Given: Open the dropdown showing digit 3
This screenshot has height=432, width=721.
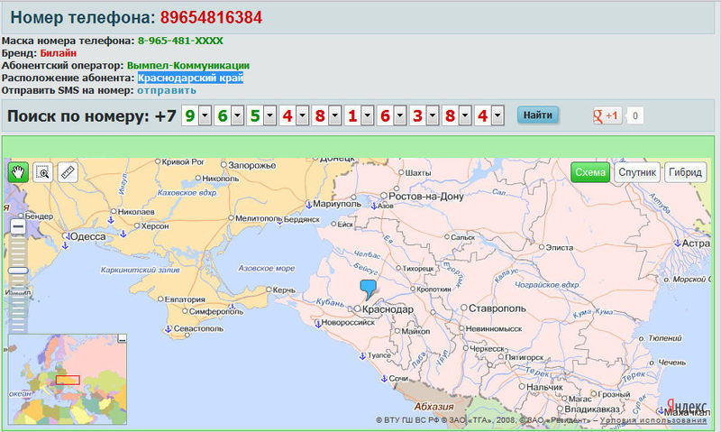Looking at the screenshot, I should tap(432, 115).
